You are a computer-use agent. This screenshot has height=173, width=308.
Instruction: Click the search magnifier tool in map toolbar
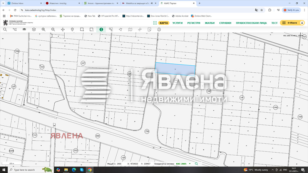coord(5,29)
